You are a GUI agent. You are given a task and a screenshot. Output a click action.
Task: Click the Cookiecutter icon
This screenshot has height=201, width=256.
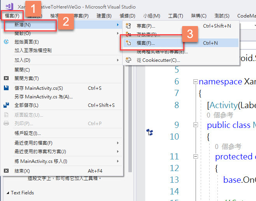click(x=128, y=60)
